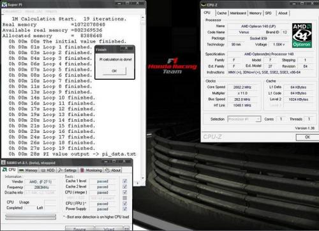This screenshot has height=231, width=319.
Task: Select the HDD tab drive icon
Action: click(43, 170)
